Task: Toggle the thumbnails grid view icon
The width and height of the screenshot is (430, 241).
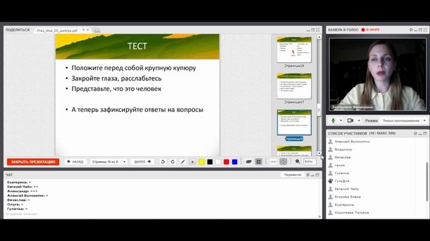Action: coord(259,162)
